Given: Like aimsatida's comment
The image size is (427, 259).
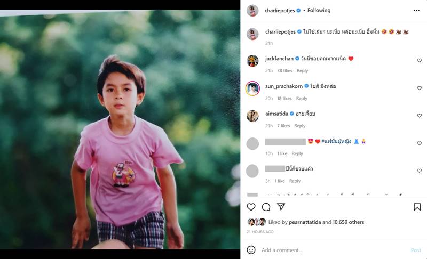Looking at the screenshot, I should coord(419,116).
